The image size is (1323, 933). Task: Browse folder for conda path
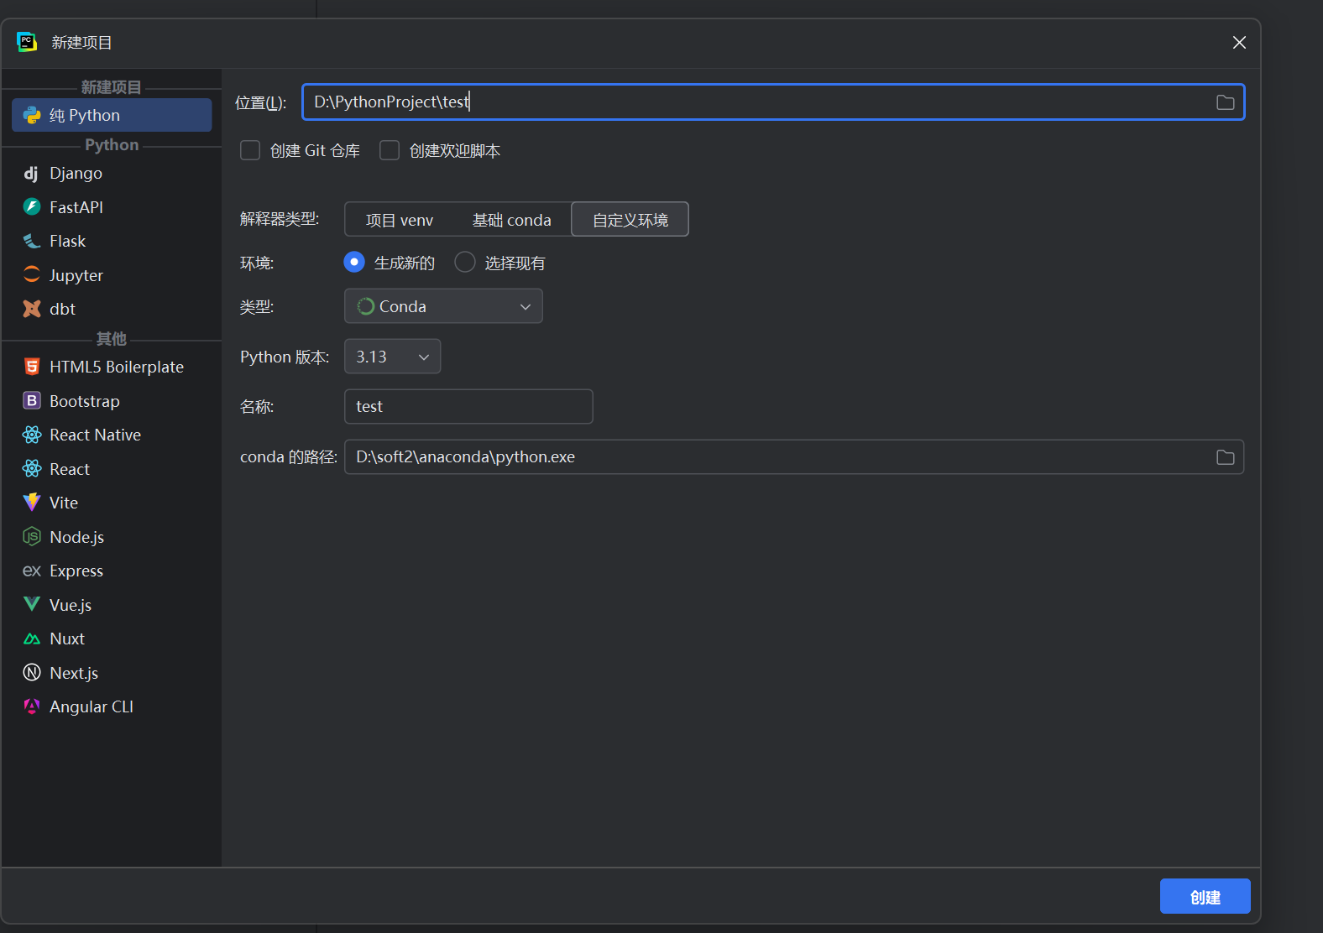[1226, 457]
